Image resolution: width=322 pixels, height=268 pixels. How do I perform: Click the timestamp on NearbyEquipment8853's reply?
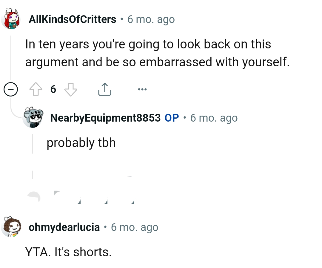point(214,118)
